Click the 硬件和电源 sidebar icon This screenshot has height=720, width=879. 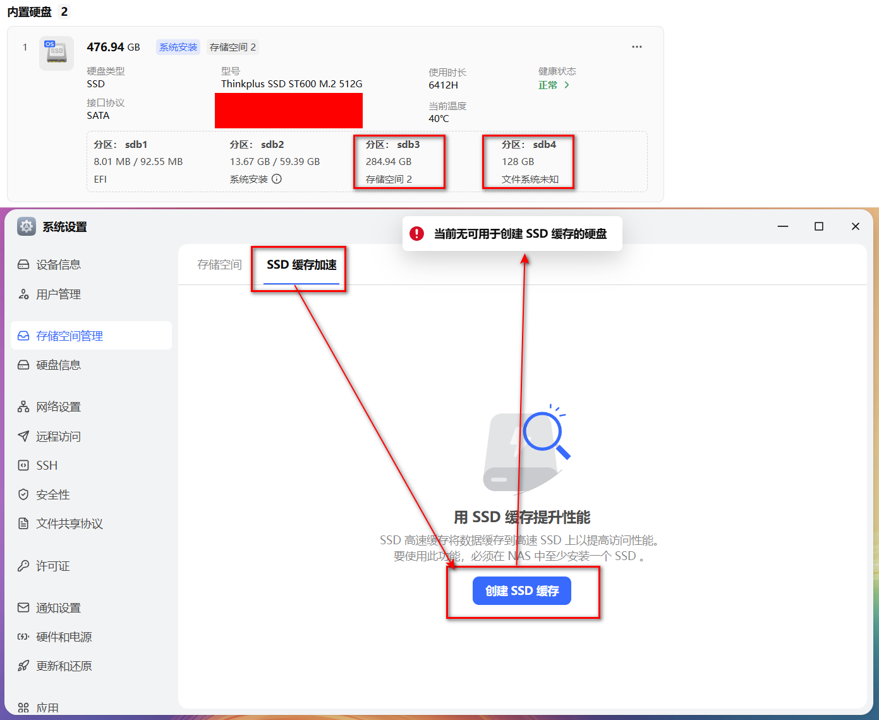(23, 637)
